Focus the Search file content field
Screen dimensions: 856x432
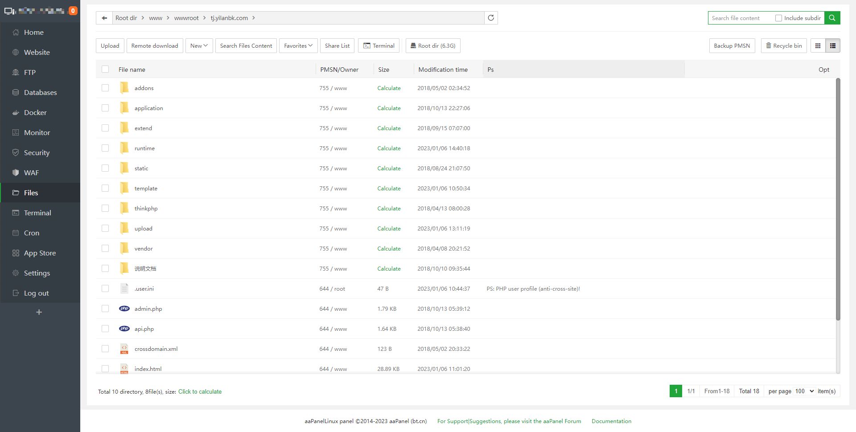click(741, 18)
